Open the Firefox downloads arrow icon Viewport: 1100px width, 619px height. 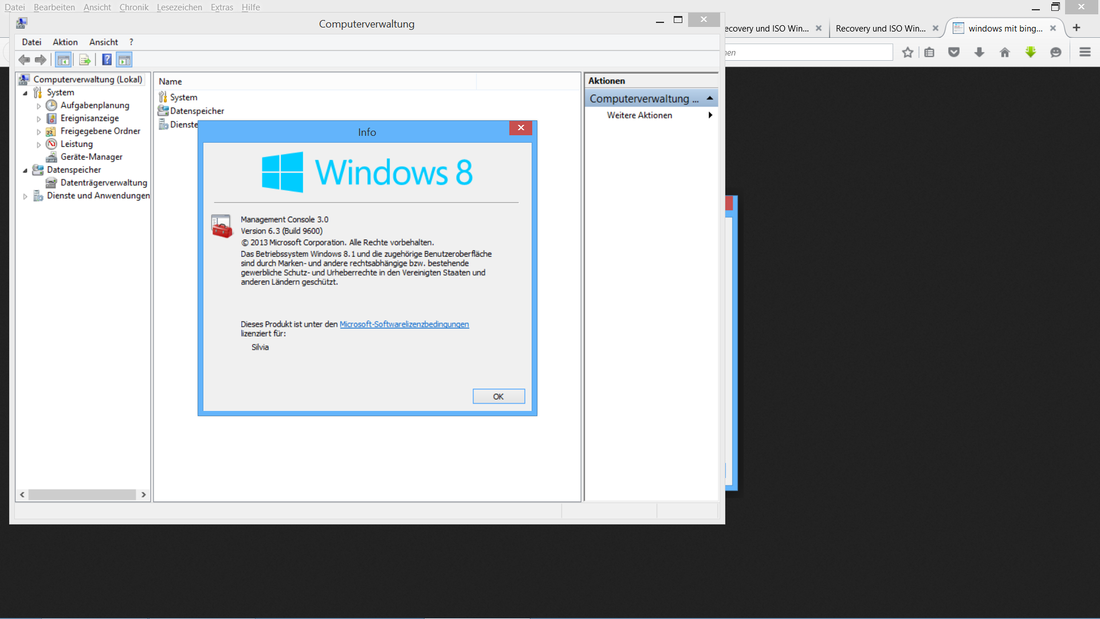click(979, 53)
